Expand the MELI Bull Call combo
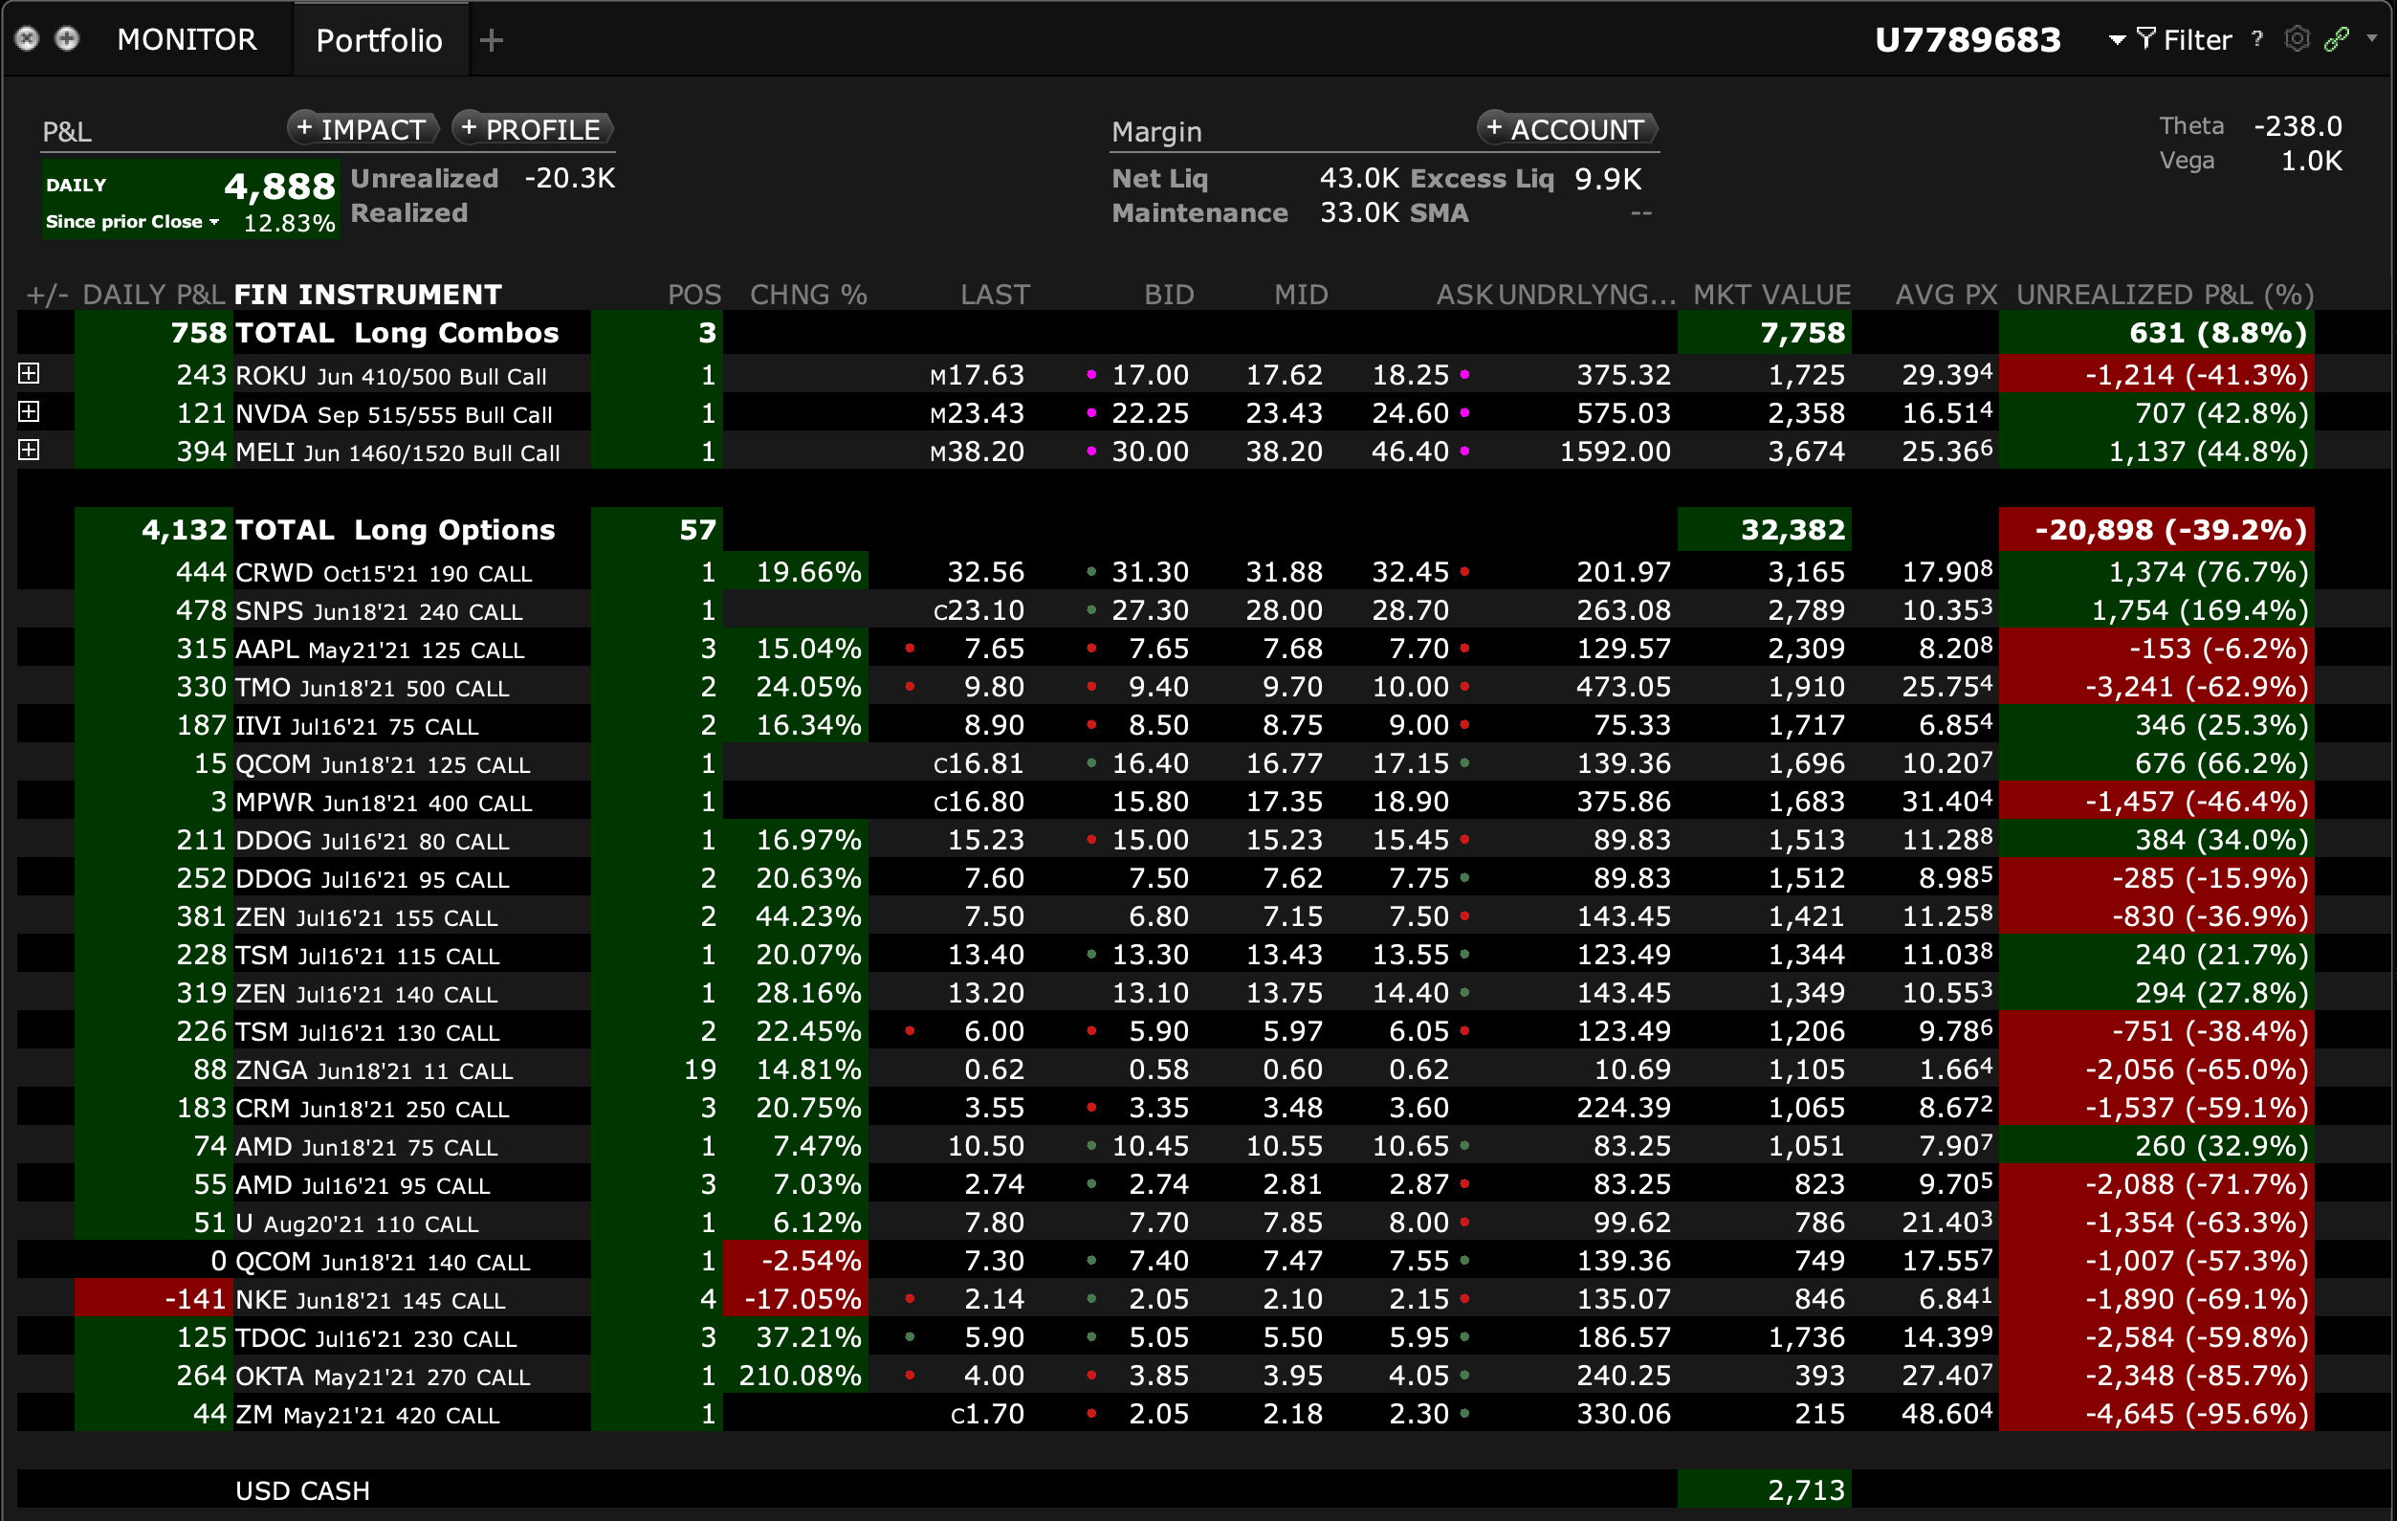Image resolution: width=2397 pixels, height=1521 pixels. click(x=29, y=450)
